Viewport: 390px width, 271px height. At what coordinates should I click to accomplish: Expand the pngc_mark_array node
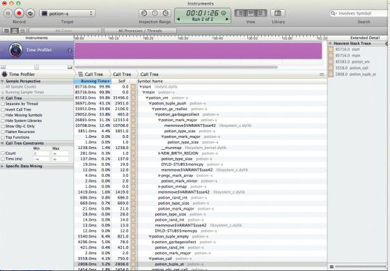[159, 176]
